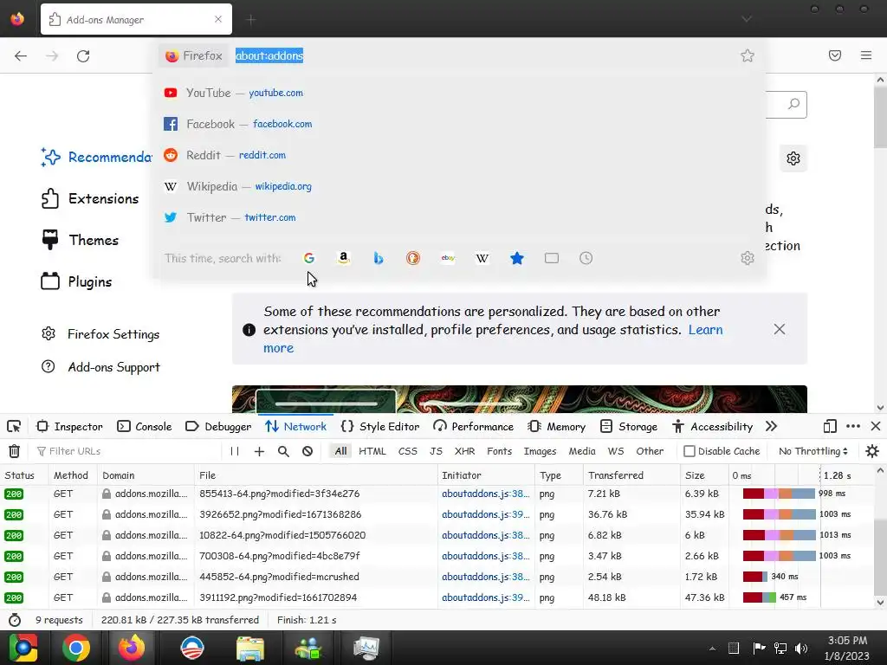Search network requests with the magnifier icon

click(283, 451)
